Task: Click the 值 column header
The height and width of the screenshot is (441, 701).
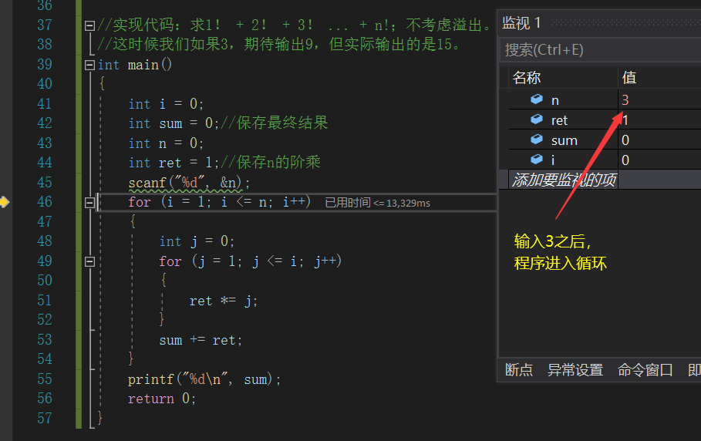Action: coord(629,78)
